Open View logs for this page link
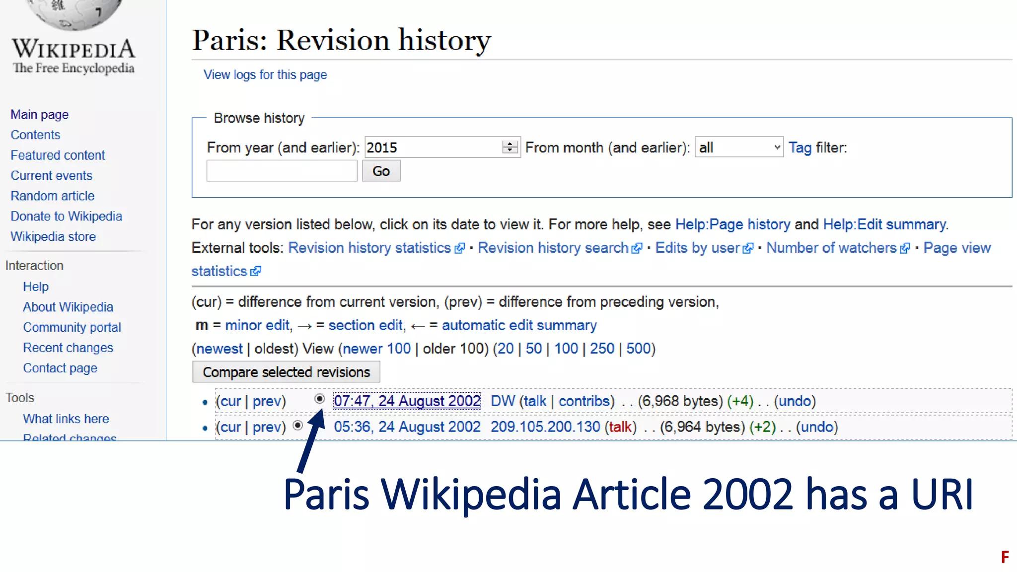 coord(265,74)
